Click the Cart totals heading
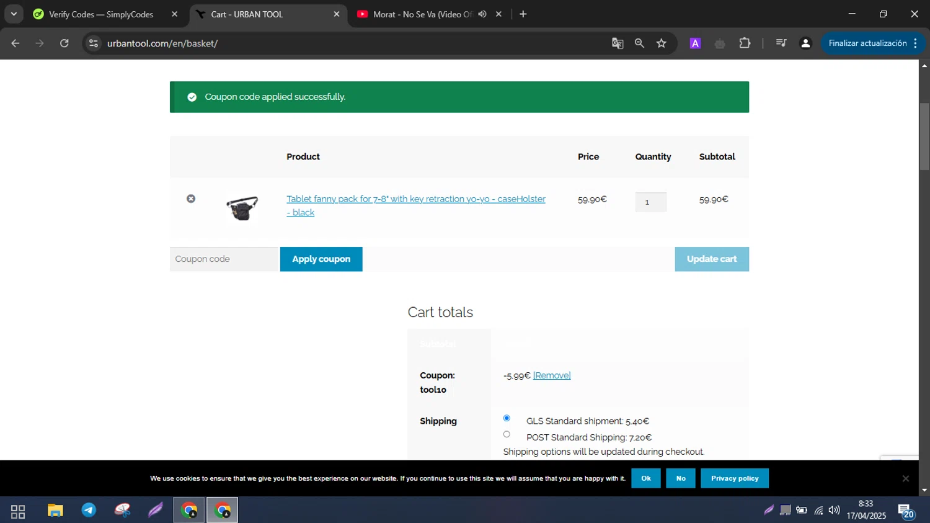This screenshot has height=523, width=930. coord(440,312)
